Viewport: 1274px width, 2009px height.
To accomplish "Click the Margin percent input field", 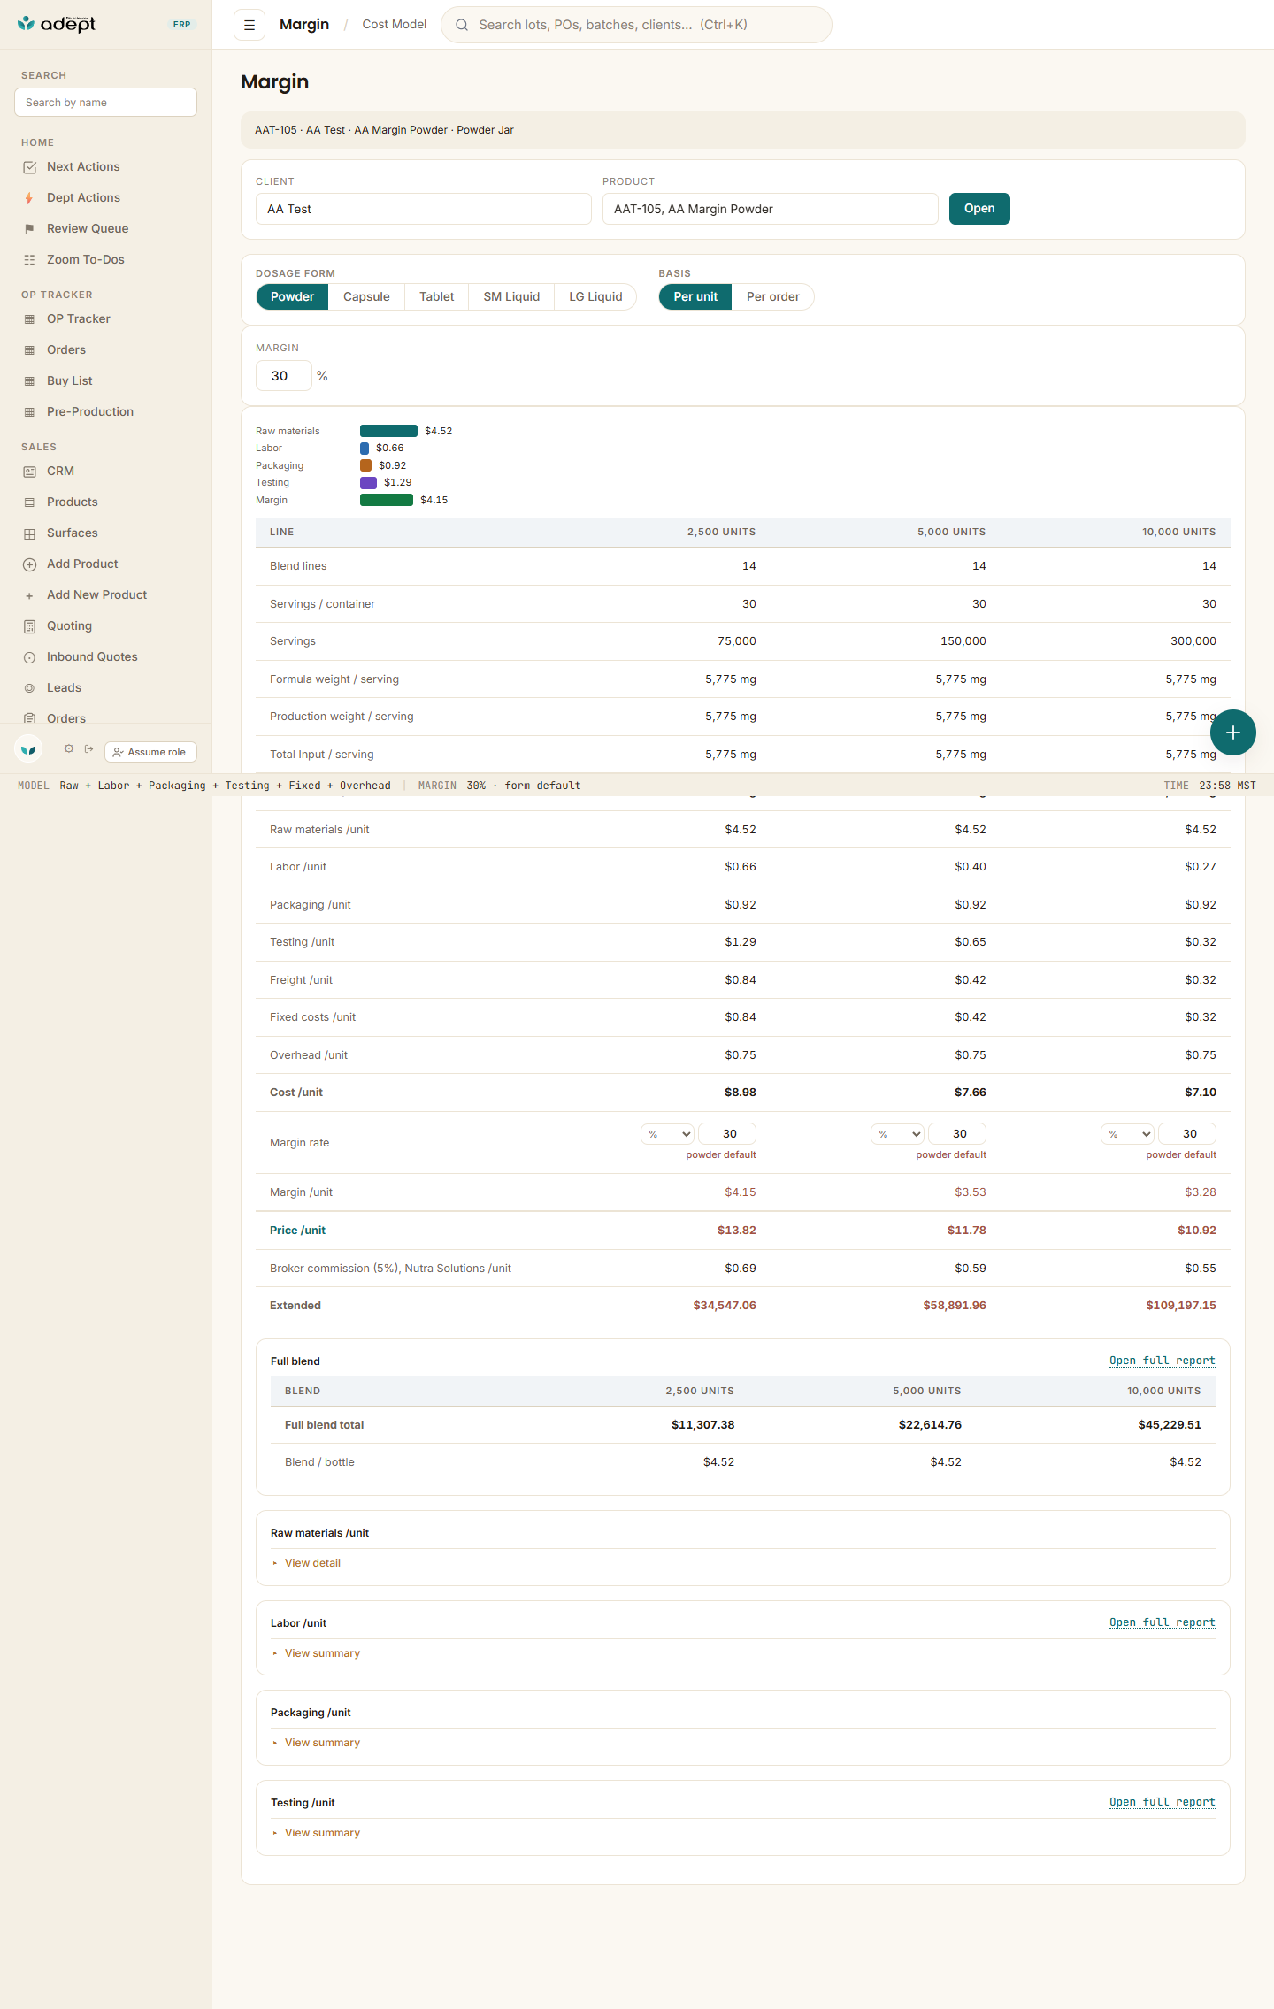I will (x=283, y=376).
